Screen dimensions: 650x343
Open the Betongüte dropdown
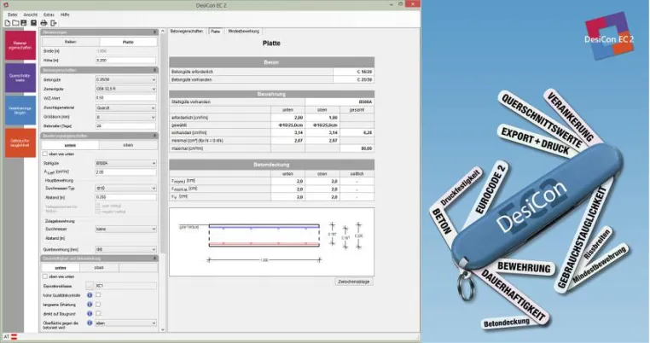(125, 79)
